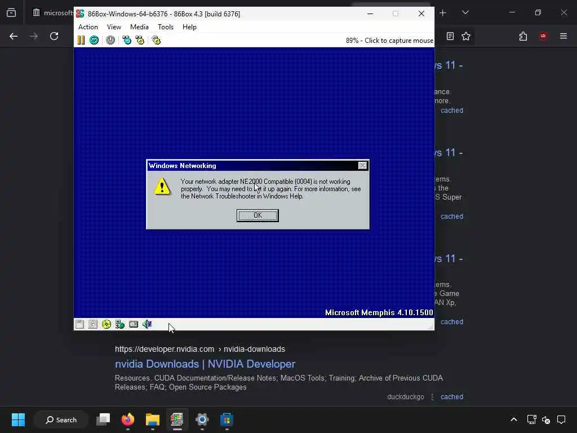
Task: Click OK in the Windows Networking dialog
Action: pos(258,215)
